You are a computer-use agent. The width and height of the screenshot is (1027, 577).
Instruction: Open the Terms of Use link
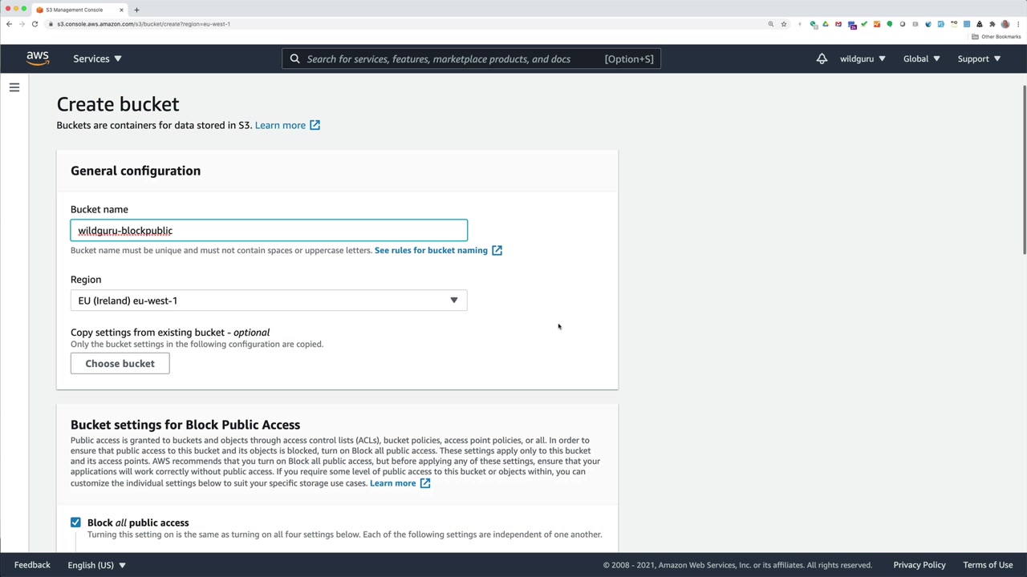pyautogui.click(x=988, y=565)
